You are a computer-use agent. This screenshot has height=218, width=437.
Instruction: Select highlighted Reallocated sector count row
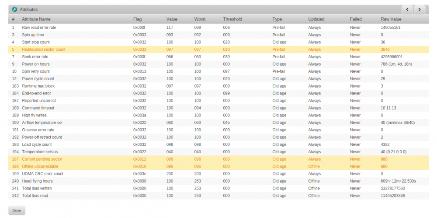click(x=218, y=49)
